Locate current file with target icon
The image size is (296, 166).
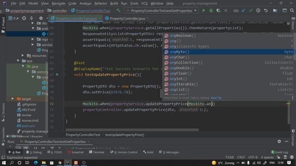coord(24,18)
